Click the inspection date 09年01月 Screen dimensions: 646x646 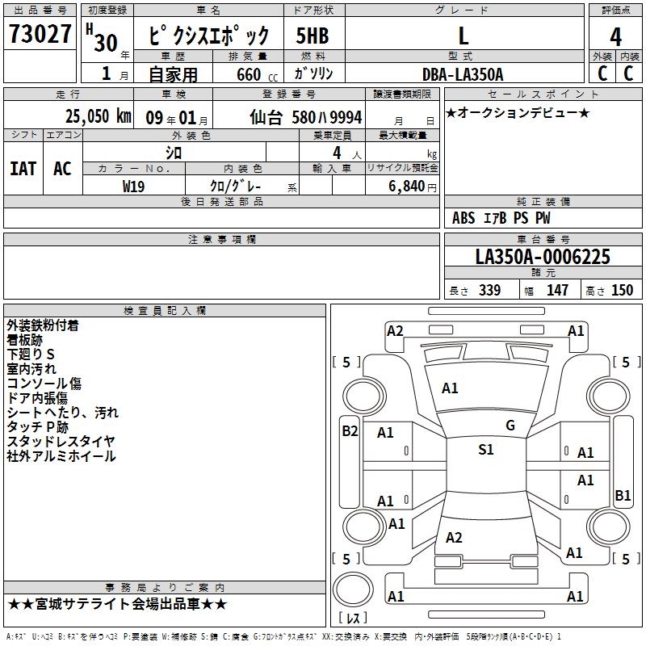(x=177, y=118)
